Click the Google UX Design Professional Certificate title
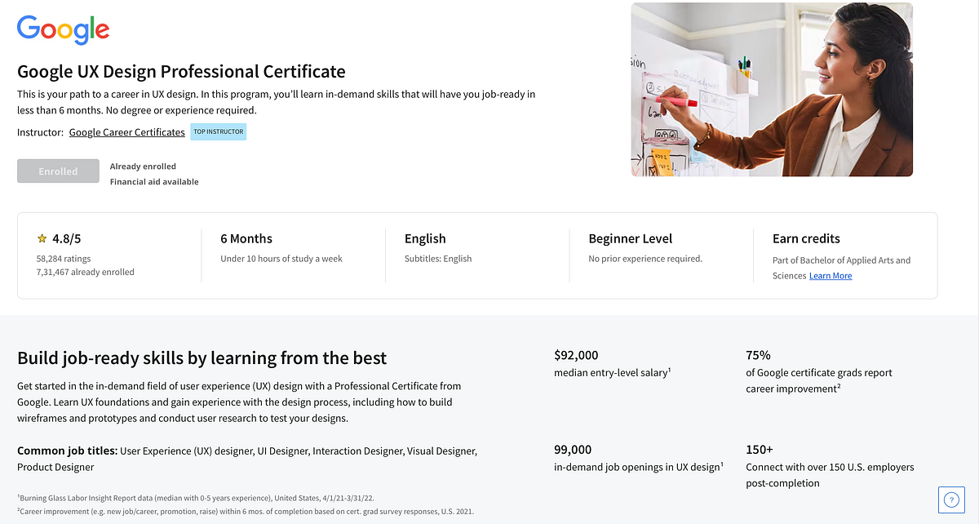Viewport: 979px width, 524px height. (x=181, y=72)
